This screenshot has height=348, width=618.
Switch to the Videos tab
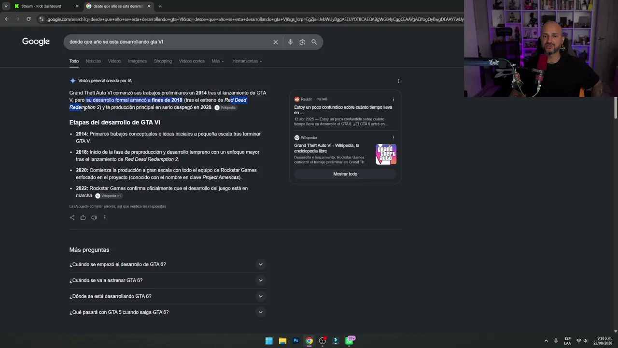(114, 61)
